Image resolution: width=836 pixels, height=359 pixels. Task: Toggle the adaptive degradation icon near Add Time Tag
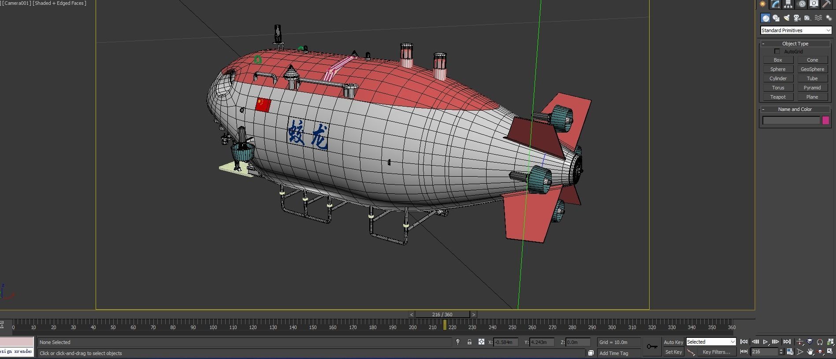click(x=591, y=353)
